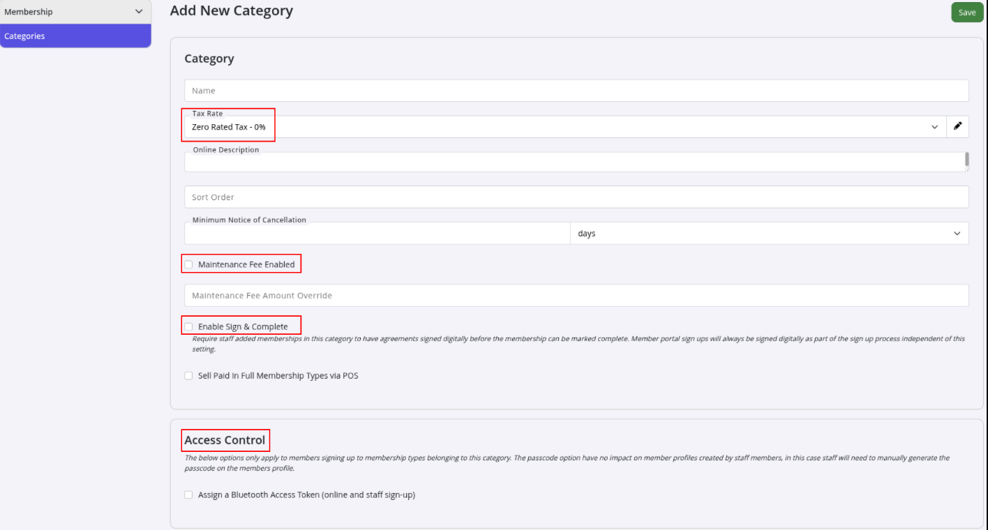
Task: Tick the Enable Sign & Complete checkbox
Action: coord(188,326)
